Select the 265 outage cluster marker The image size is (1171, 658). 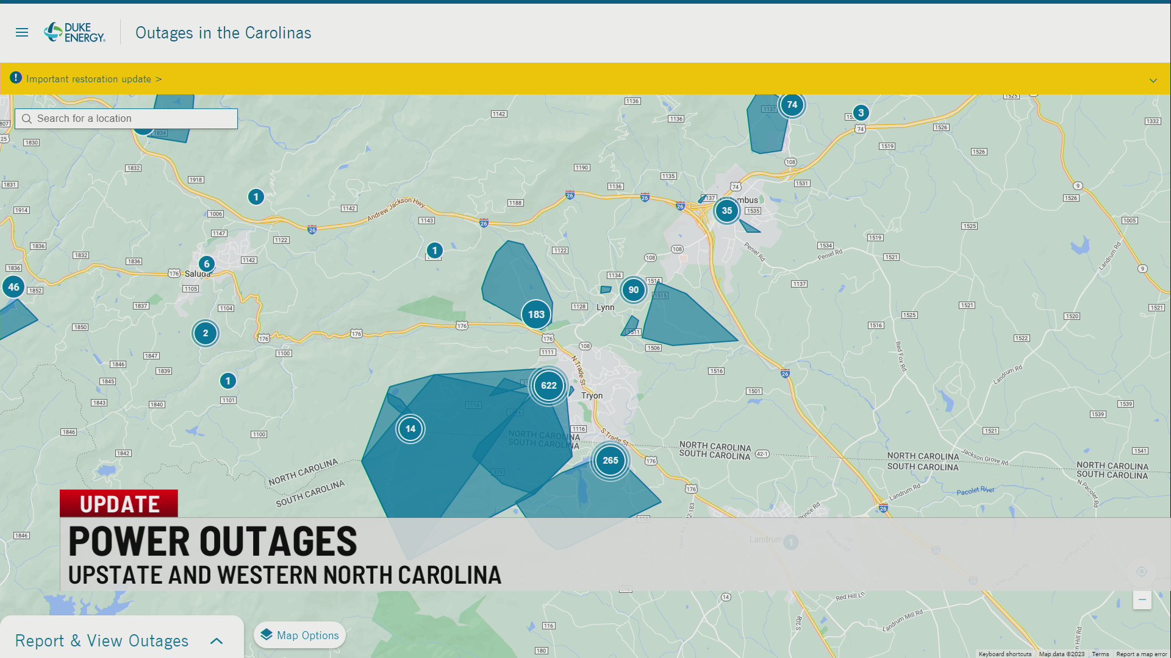click(x=609, y=461)
